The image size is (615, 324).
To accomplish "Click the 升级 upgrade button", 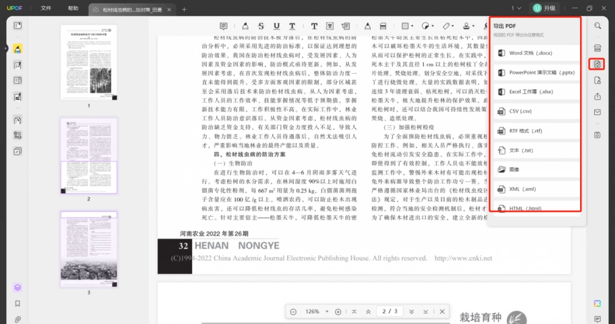I will point(545,8).
